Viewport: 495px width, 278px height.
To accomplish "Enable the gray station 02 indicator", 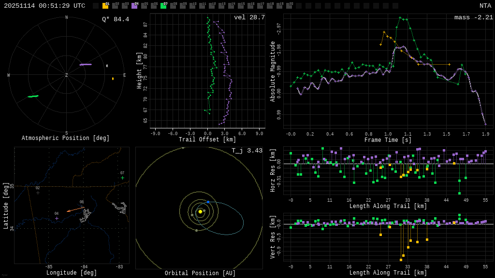I will pos(115,6).
